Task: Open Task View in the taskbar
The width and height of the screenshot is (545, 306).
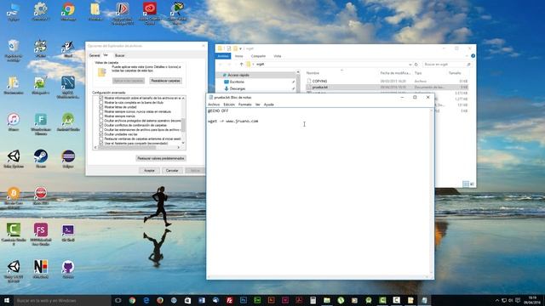Action: click(x=118, y=300)
